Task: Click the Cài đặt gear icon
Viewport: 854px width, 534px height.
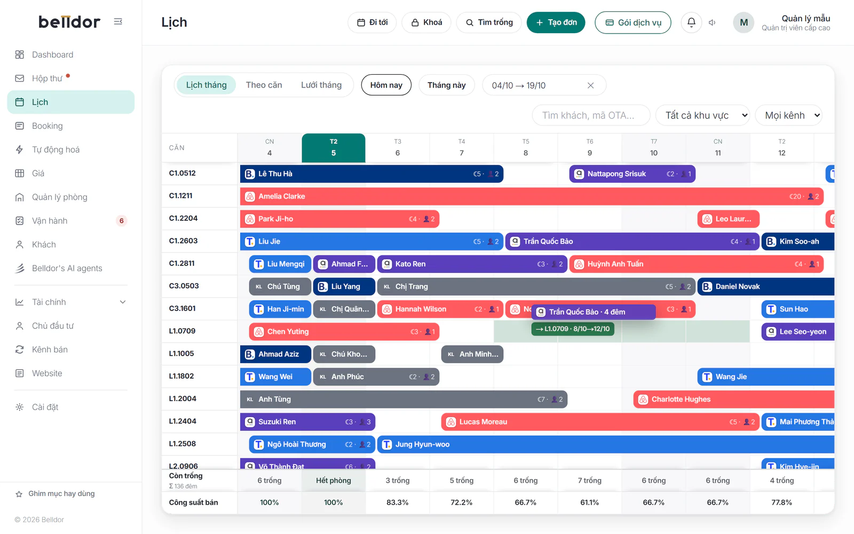Action: 20,407
